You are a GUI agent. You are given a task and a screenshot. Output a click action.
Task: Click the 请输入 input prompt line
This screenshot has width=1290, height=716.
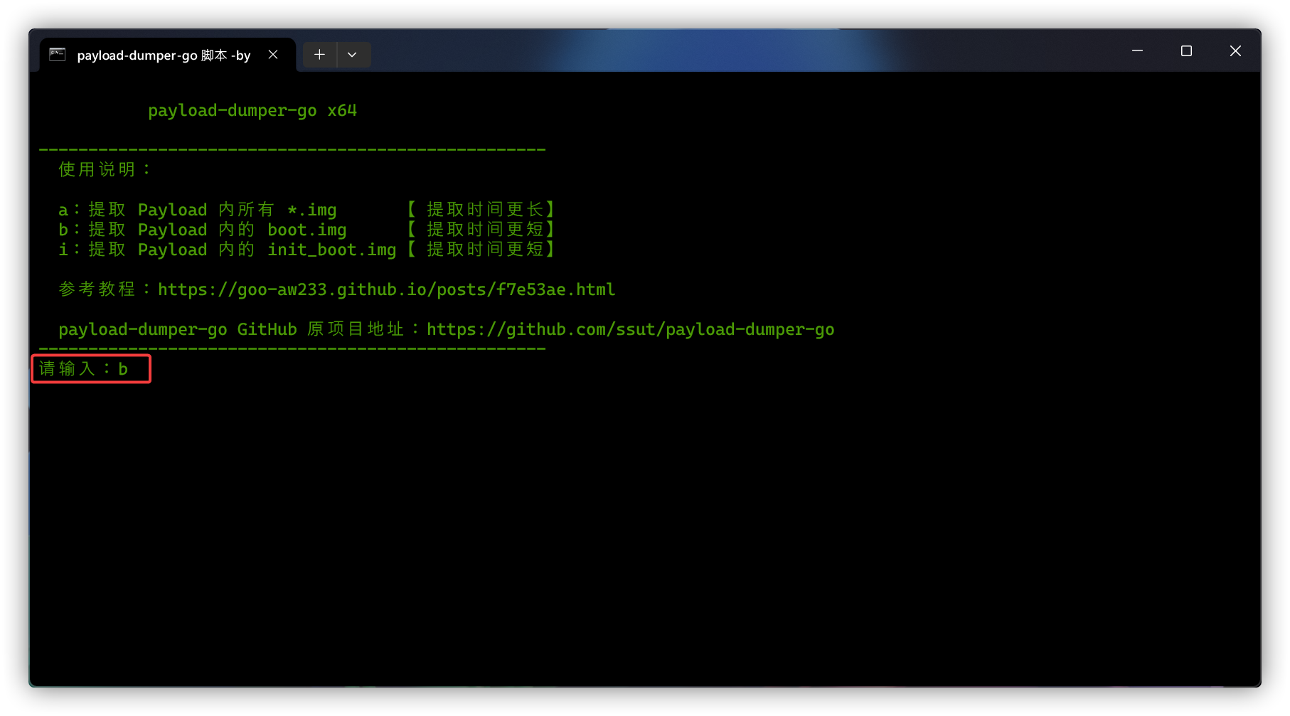click(x=91, y=369)
